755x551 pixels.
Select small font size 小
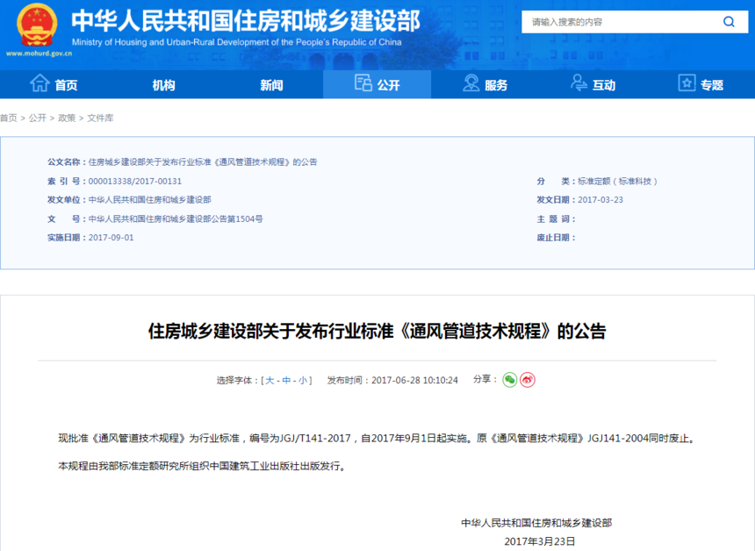[x=303, y=381]
